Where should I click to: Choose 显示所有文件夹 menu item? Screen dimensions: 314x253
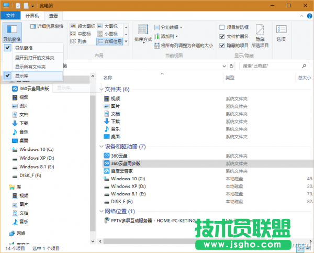pos(30,67)
